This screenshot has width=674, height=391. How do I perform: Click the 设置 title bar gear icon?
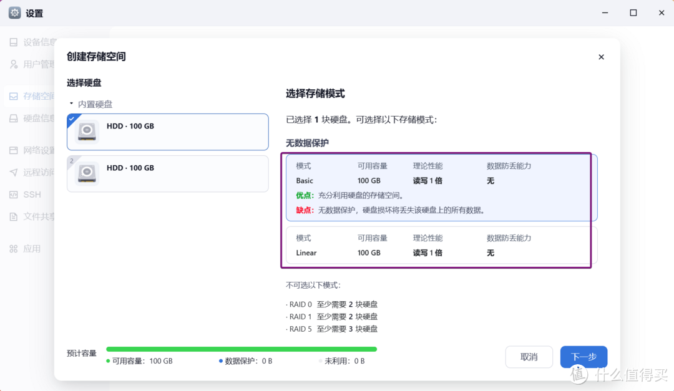14,12
